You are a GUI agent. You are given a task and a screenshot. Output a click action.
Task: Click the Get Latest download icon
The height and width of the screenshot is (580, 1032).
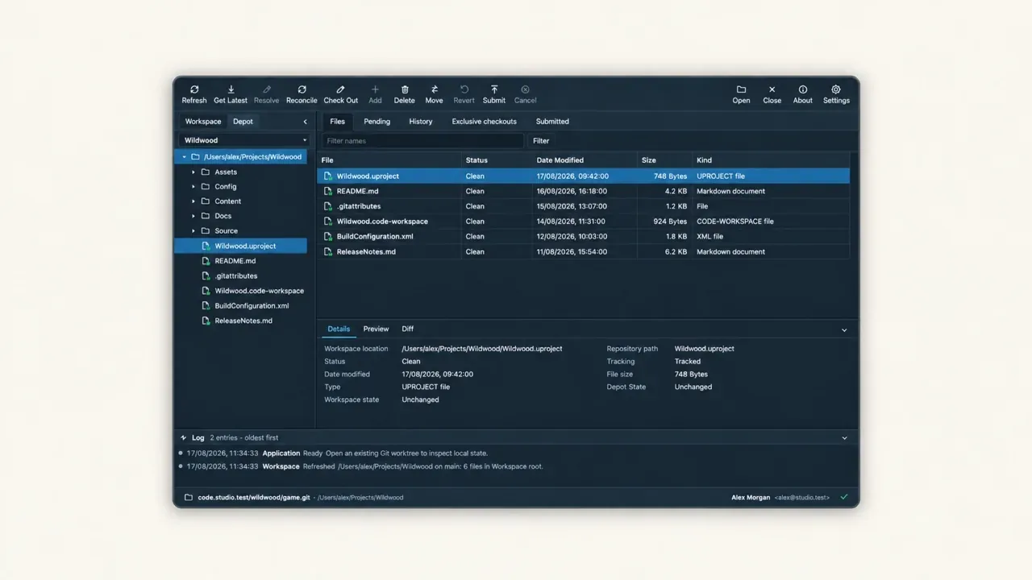point(231,89)
